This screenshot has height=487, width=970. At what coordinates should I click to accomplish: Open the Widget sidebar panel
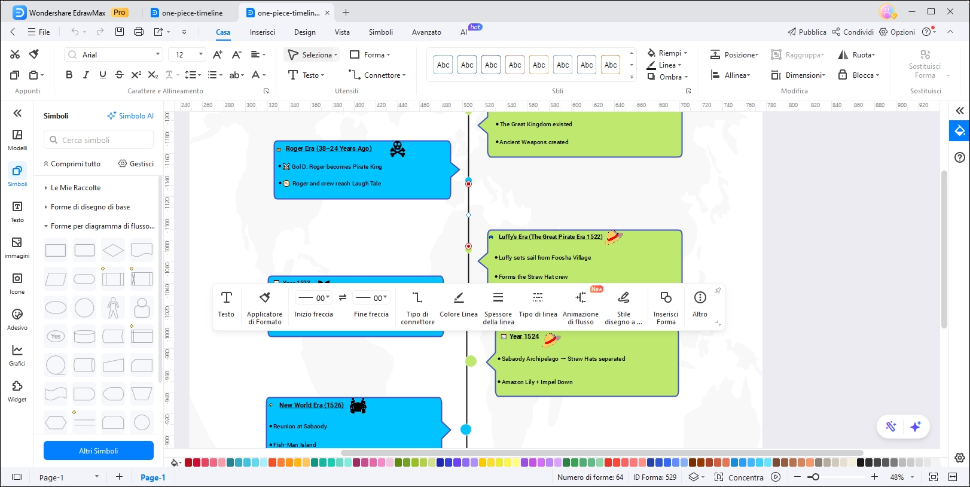pos(17,391)
